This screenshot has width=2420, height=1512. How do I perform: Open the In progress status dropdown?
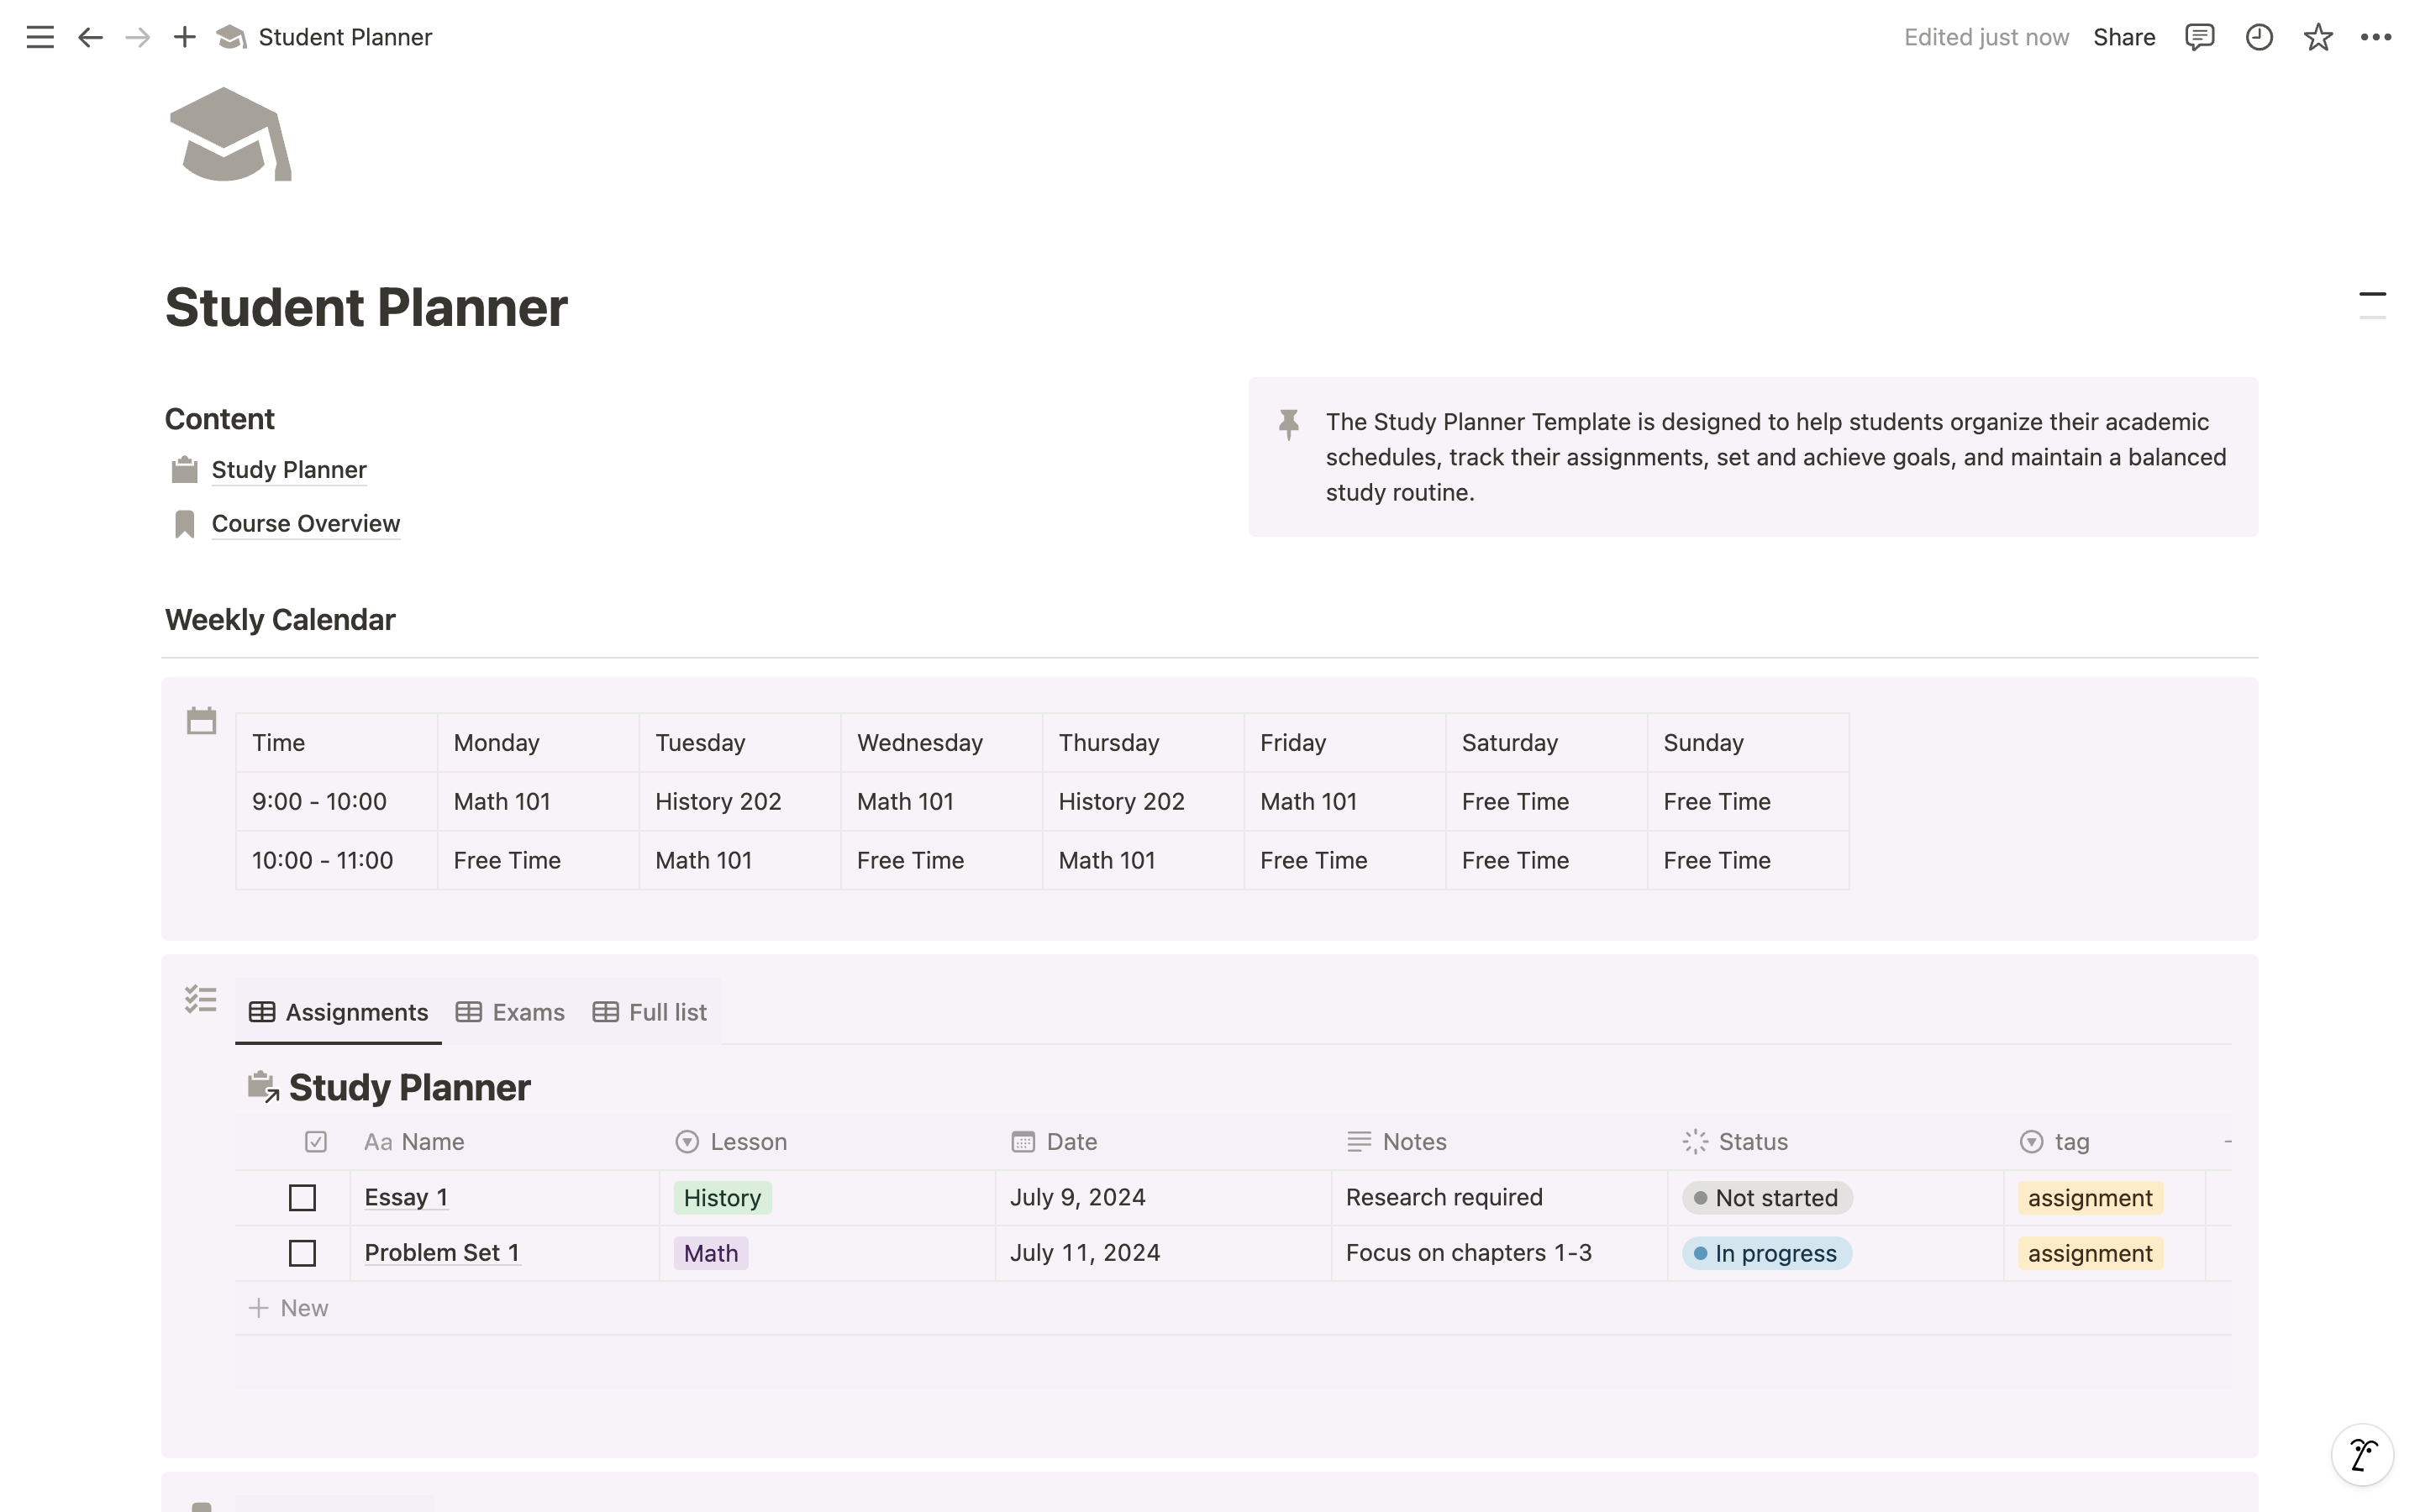tap(1766, 1253)
